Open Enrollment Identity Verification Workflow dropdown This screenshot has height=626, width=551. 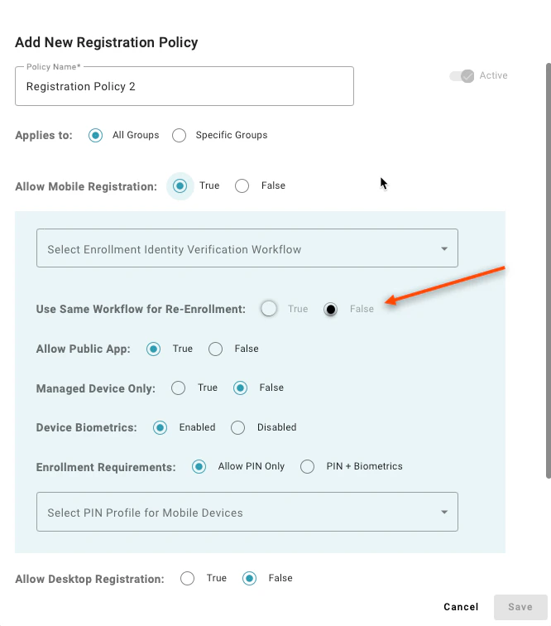coord(247,248)
